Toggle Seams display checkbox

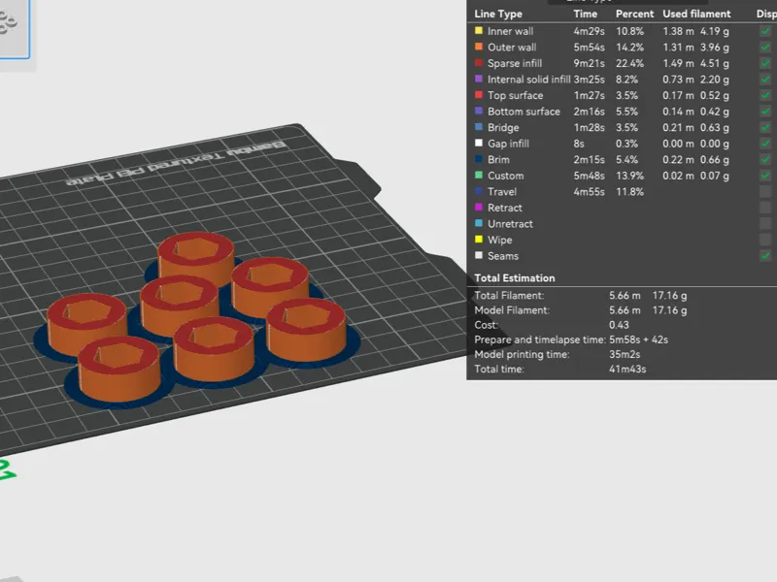point(765,256)
